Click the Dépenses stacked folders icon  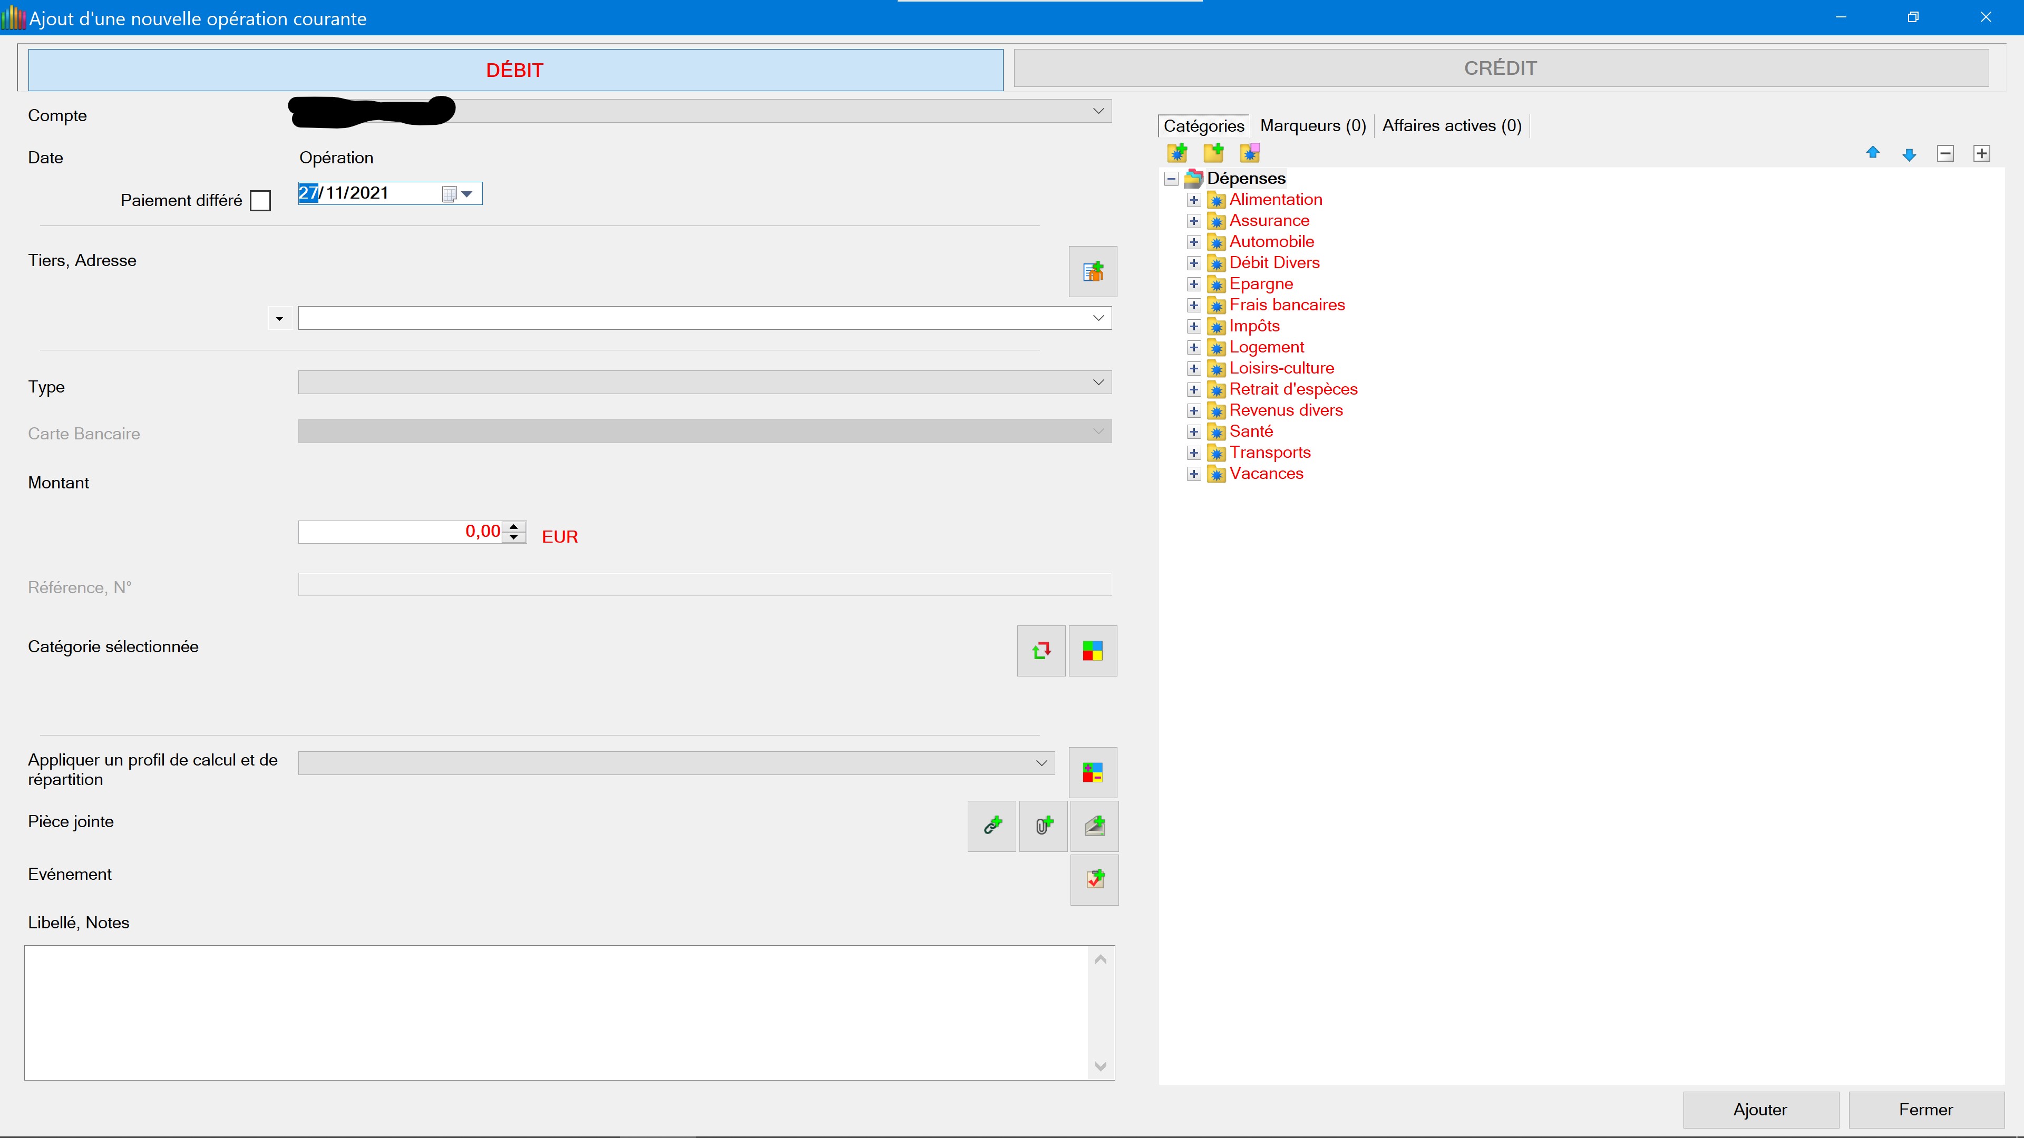pyautogui.click(x=1193, y=178)
